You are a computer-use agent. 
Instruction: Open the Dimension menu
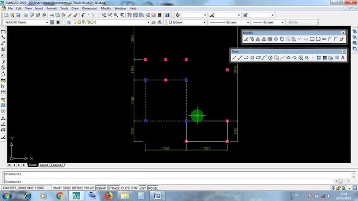89,8
